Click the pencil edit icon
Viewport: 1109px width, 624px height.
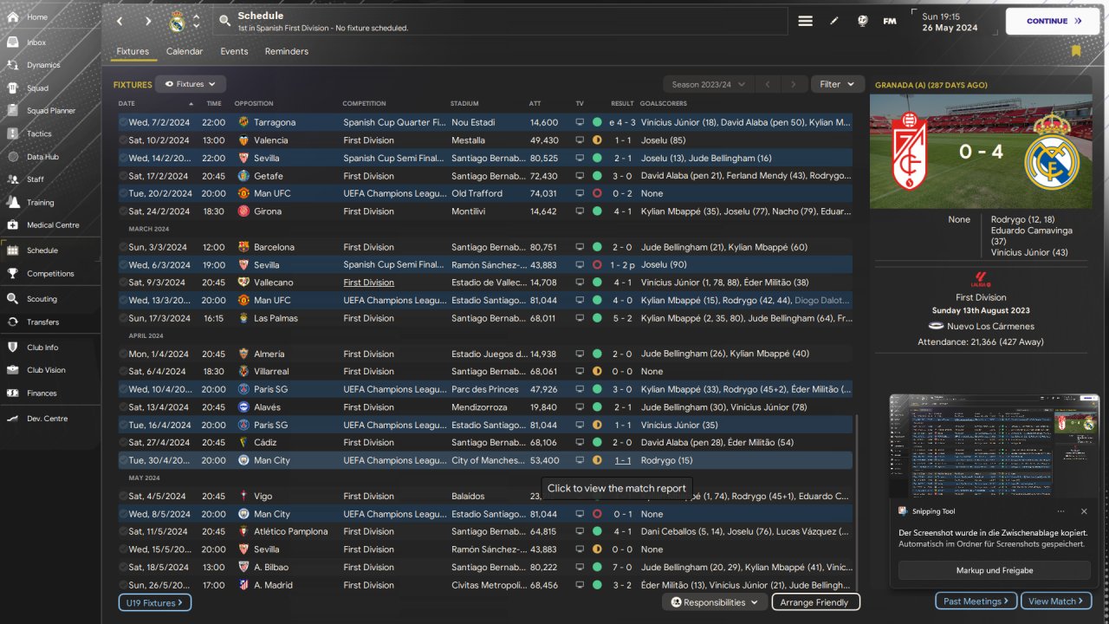point(834,21)
